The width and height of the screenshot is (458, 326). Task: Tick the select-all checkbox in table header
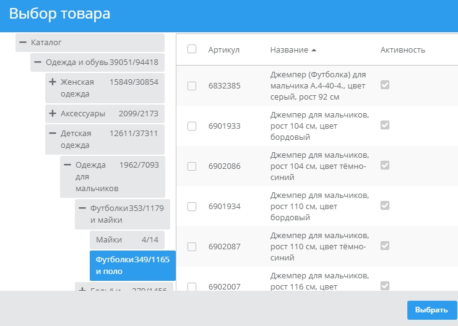192,49
